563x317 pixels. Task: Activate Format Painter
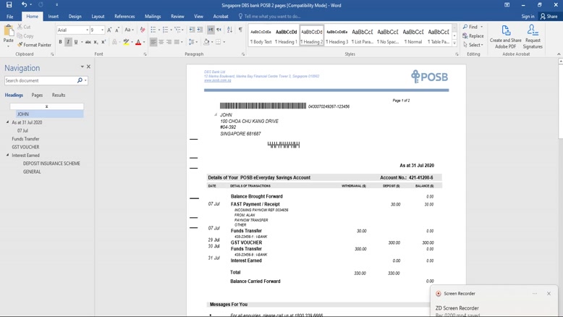[34, 45]
